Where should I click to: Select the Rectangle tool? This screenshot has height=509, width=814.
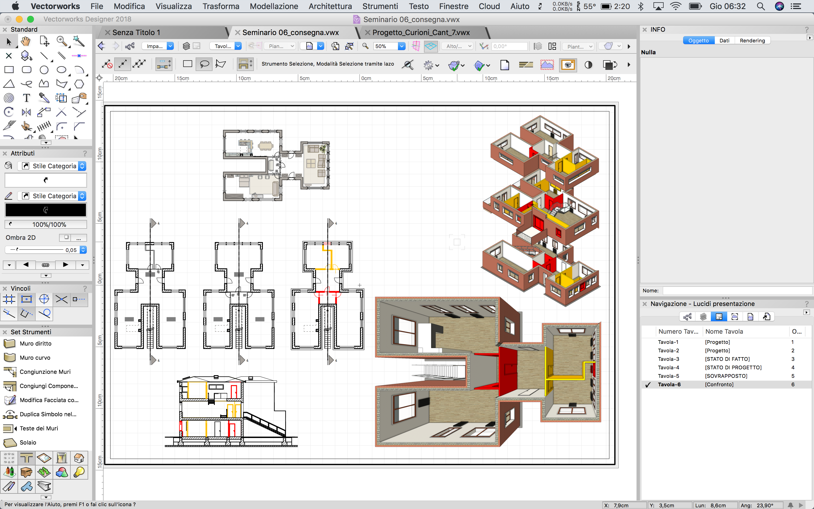9,70
